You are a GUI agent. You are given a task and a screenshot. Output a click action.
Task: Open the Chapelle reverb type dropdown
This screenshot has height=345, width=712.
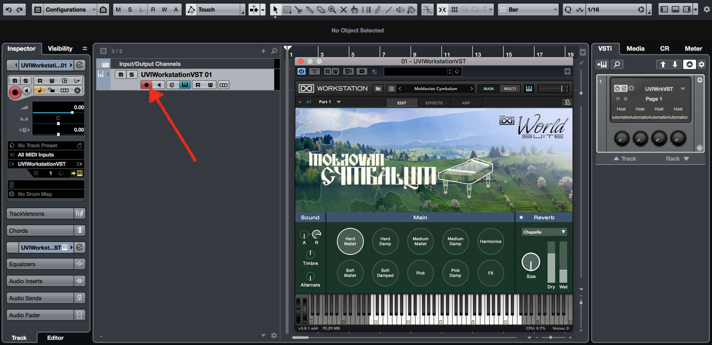tap(544, 232)
